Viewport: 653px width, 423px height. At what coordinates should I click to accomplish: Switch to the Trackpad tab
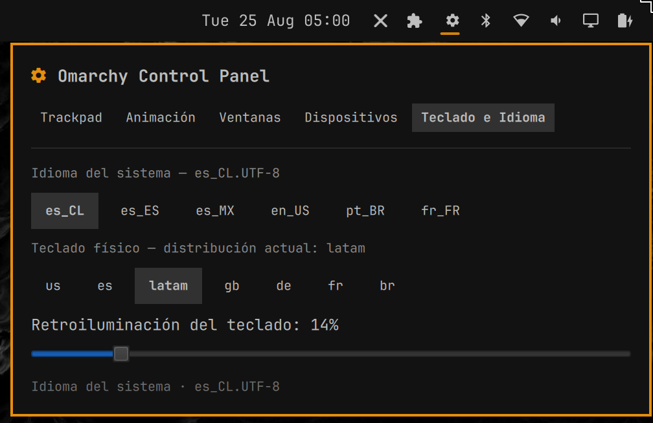coord(71,118)
